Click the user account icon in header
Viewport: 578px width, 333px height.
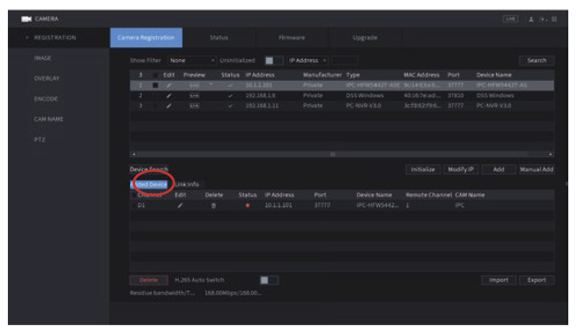click(531, 19)
